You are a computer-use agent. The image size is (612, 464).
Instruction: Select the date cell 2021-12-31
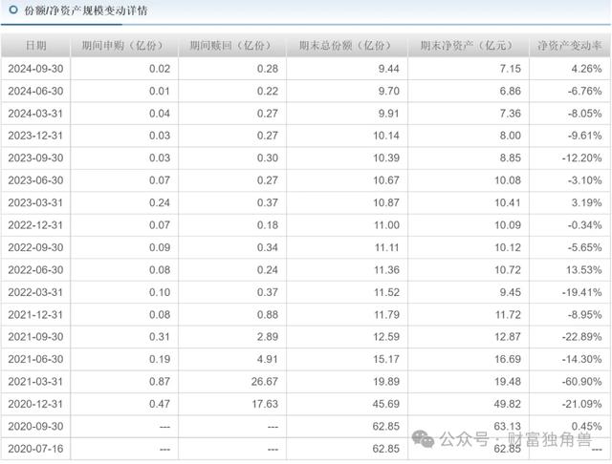[x=35, y=314]
